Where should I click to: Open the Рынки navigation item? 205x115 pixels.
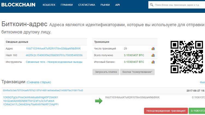click(x=105, y=5)
